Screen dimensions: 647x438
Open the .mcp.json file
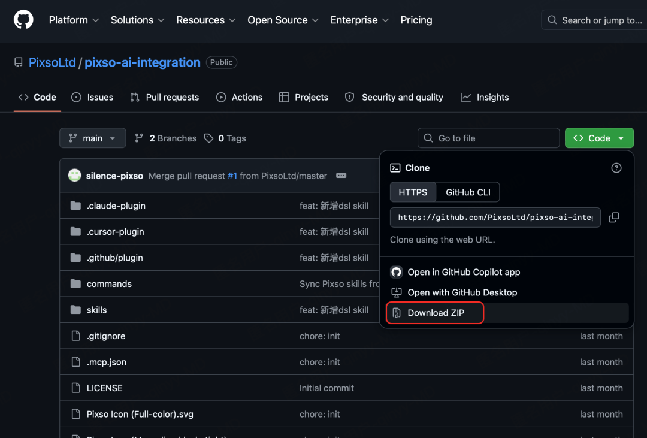tap(107, 362)
